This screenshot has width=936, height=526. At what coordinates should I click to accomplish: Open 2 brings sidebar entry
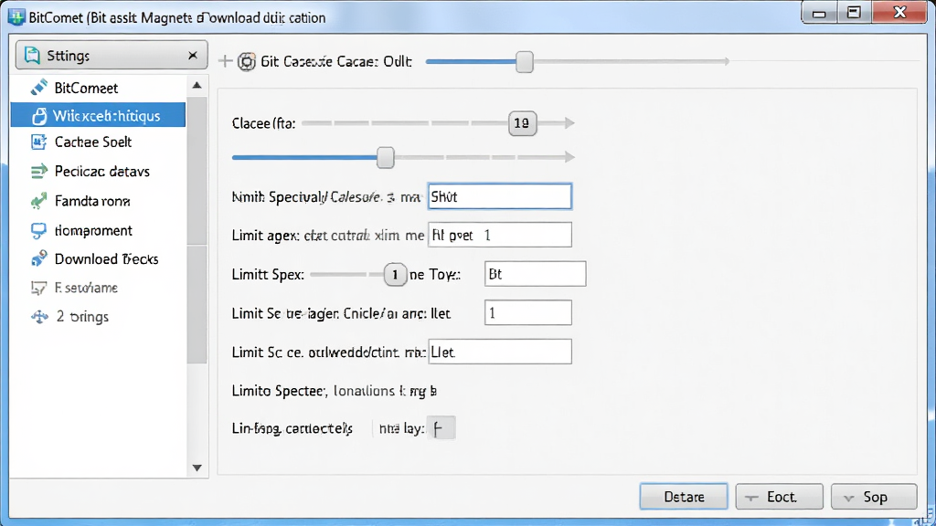(x=98, y=317)
